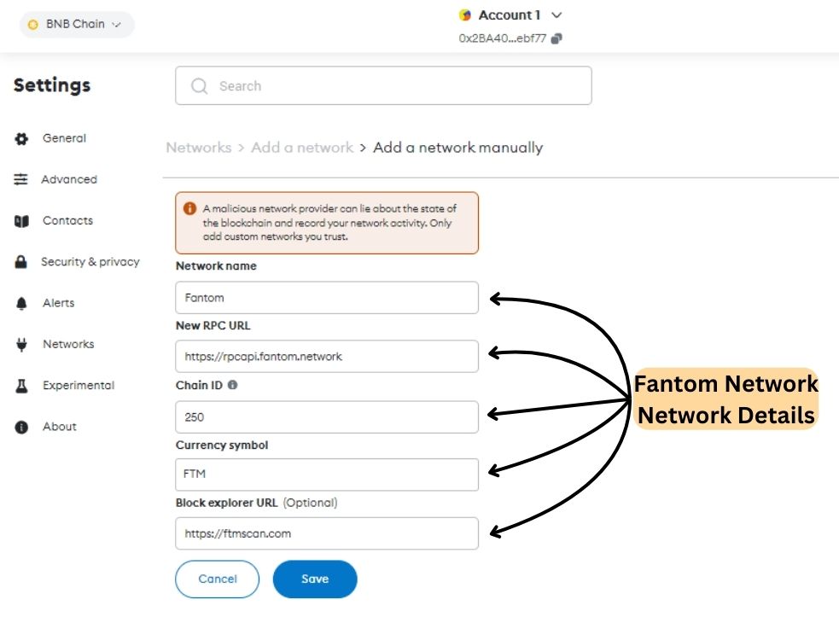Cancel adding the network

tap(218, 579)
